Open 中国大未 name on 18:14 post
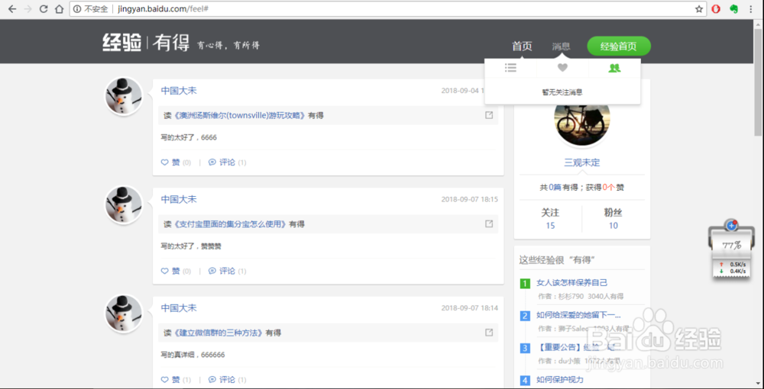This screenshot has width=764, height=389. tap(179, 308)
